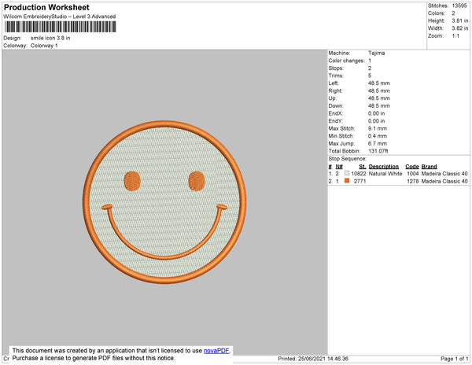This screenshot has width=472, height=365.
Task: Click the orange color swatch for thread 1278
Action: [347, 181]
